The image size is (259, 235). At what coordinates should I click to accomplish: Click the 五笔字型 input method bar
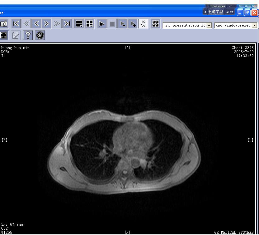pos(215,12)
